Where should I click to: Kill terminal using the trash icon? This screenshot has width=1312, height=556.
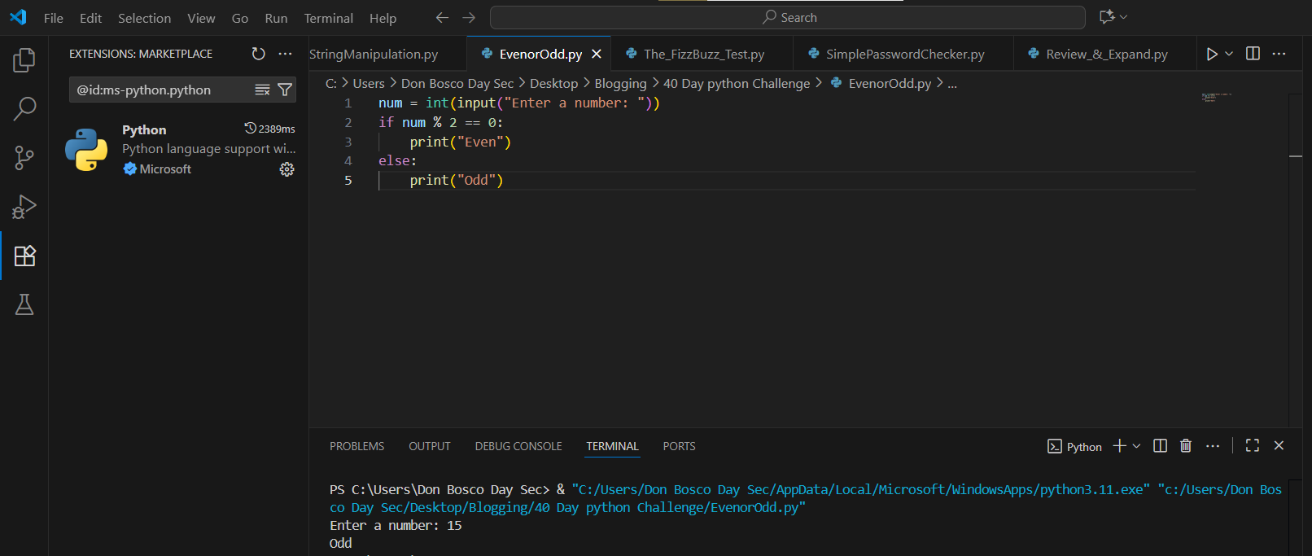click(1186, 446)
